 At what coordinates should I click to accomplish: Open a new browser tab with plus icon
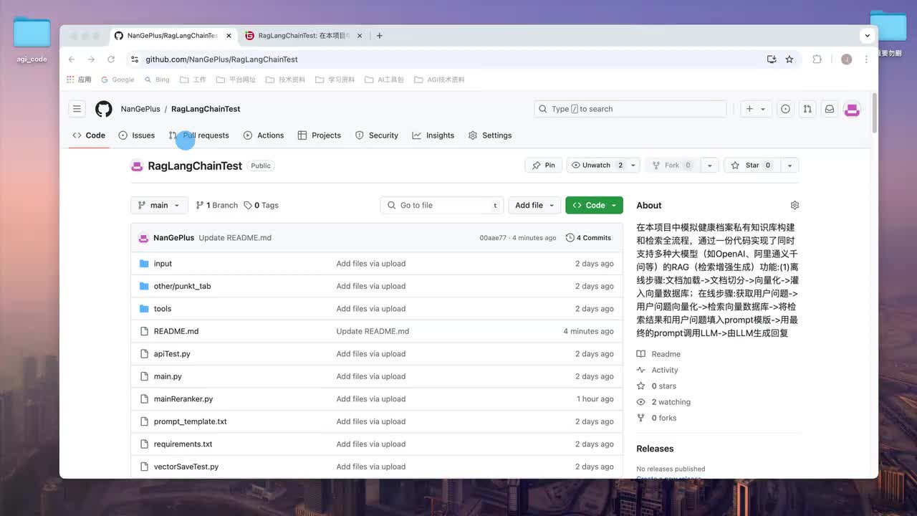(x=380, y=35)
